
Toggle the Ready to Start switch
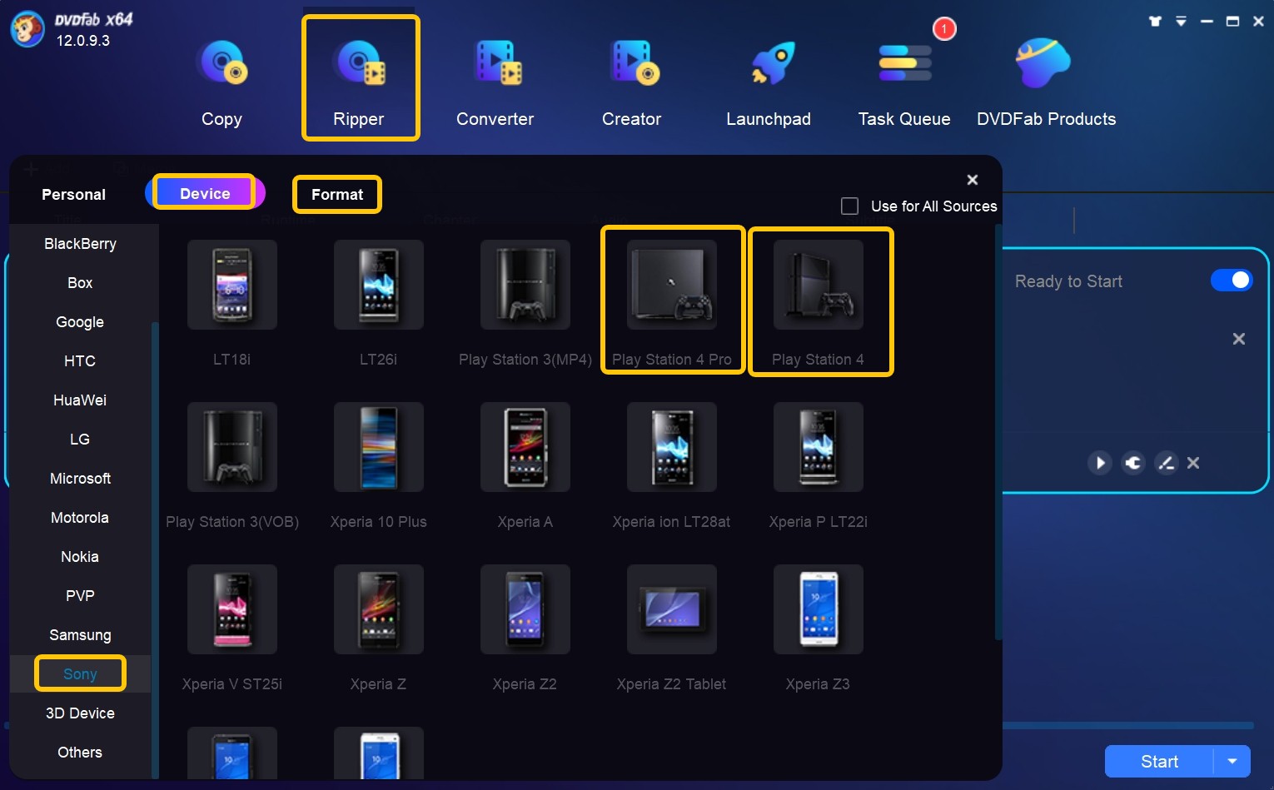(1232, 281)
